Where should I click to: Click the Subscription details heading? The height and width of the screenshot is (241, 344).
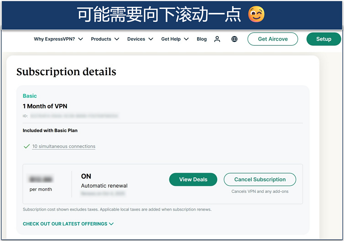pos(66,72)
